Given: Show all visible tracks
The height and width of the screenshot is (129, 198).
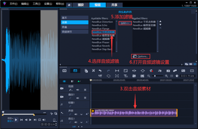Looking at the screenshot, I should click(x=64, y=81).
